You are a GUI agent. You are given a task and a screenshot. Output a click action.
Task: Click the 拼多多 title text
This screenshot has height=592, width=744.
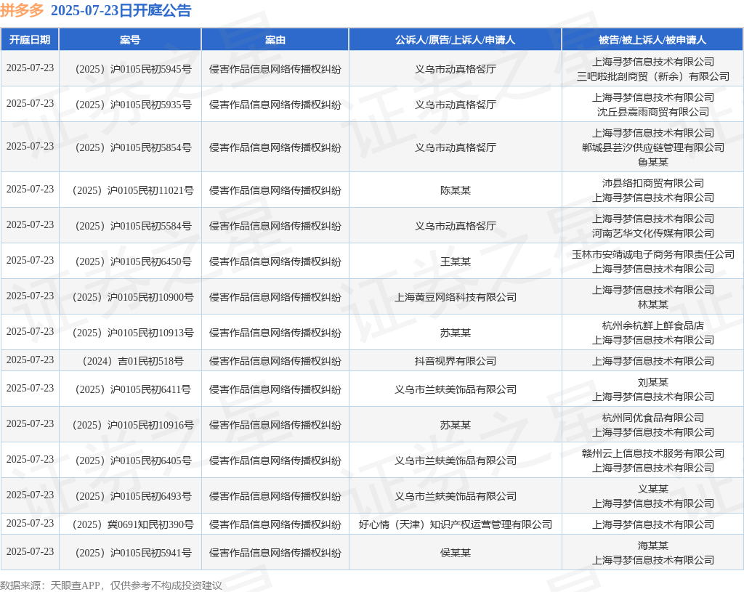point(22,10)
